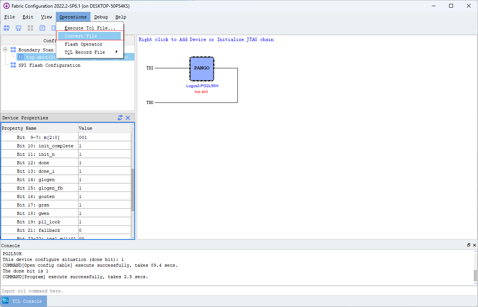Screen dimensions: 478x307
Task: Click the grid squares toolbar icon
Action: point(30,28)
